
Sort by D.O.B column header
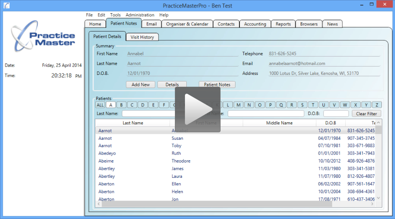pos(330,123)
